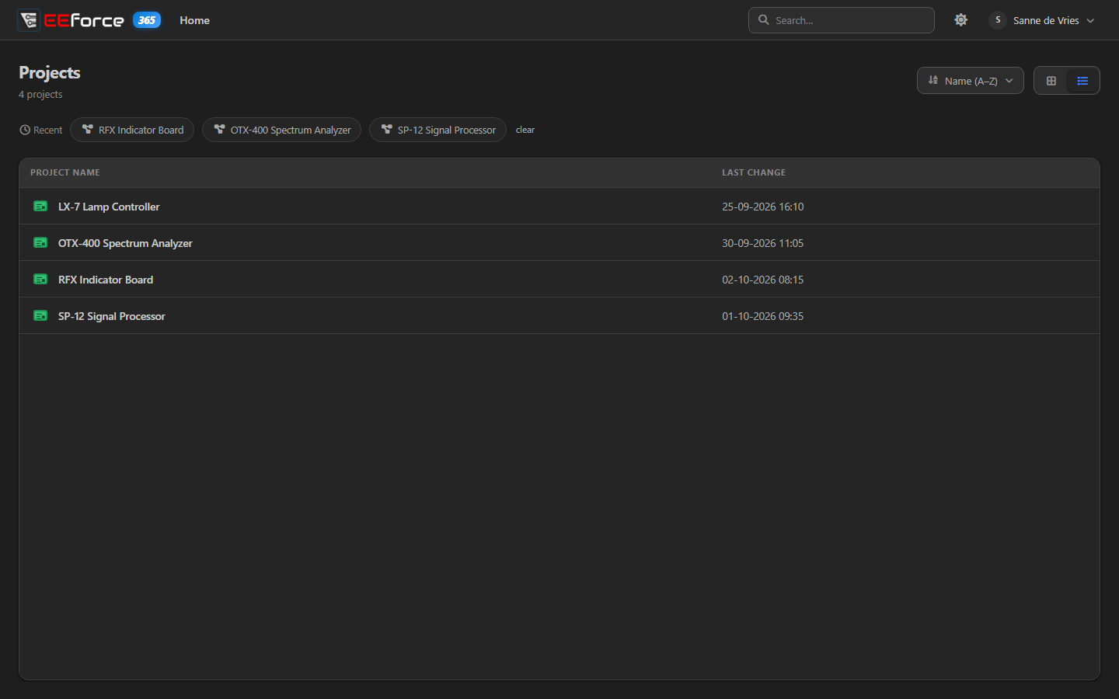Focus the Search input field
The height and width of the screenshot is (699, 1119).
tap(842, 20)
